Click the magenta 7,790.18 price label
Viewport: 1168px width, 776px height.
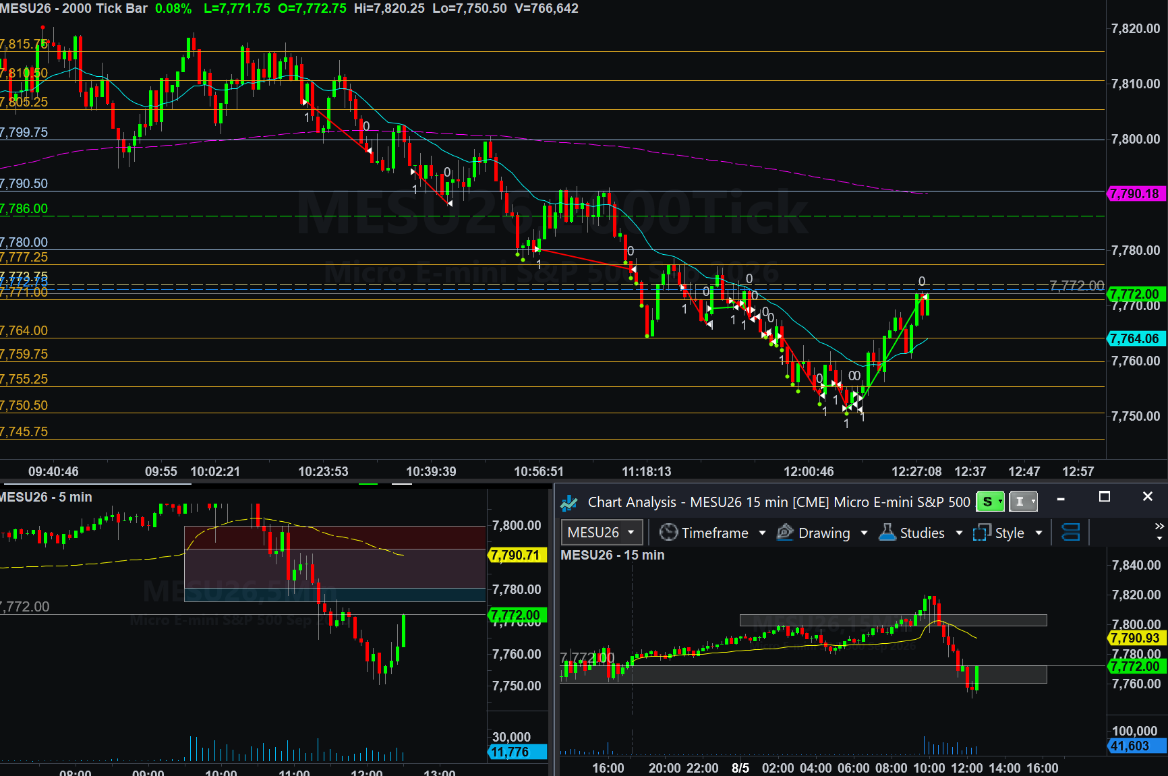[x=1137, y=193]
